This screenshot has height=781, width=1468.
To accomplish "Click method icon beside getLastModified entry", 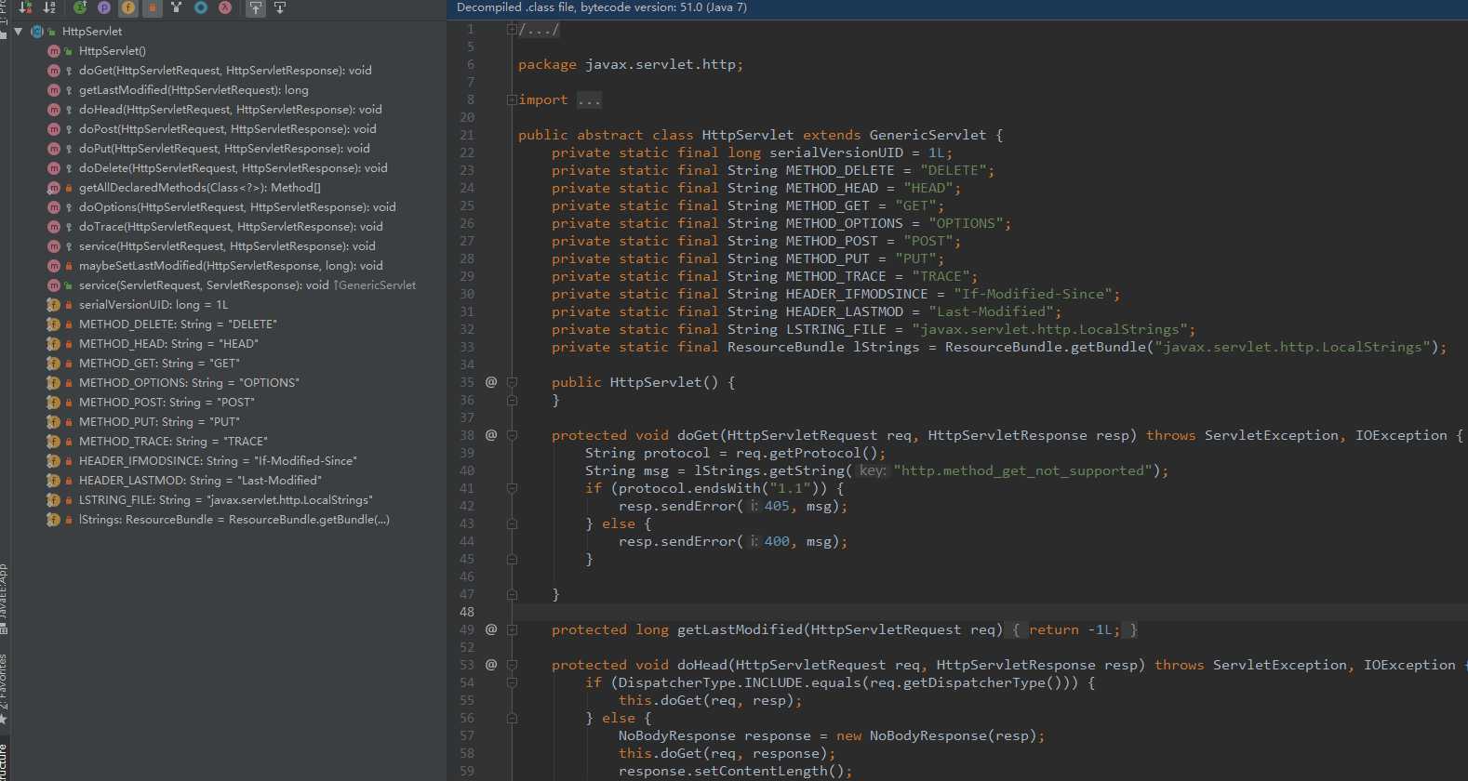I will coord(53,90).
